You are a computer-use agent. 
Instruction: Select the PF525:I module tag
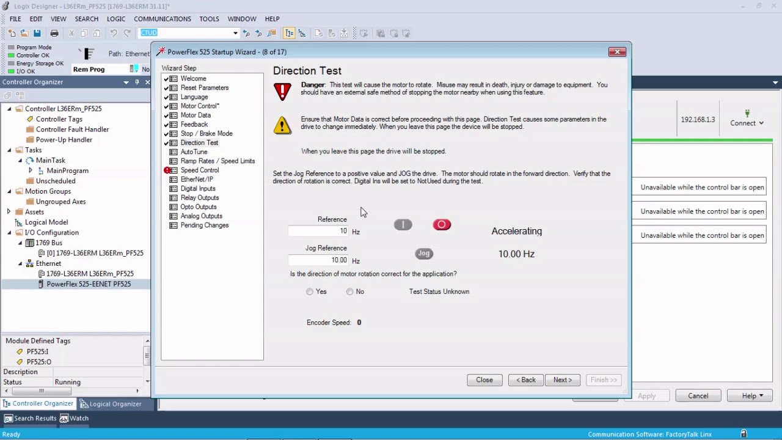(x=37, y=352)
